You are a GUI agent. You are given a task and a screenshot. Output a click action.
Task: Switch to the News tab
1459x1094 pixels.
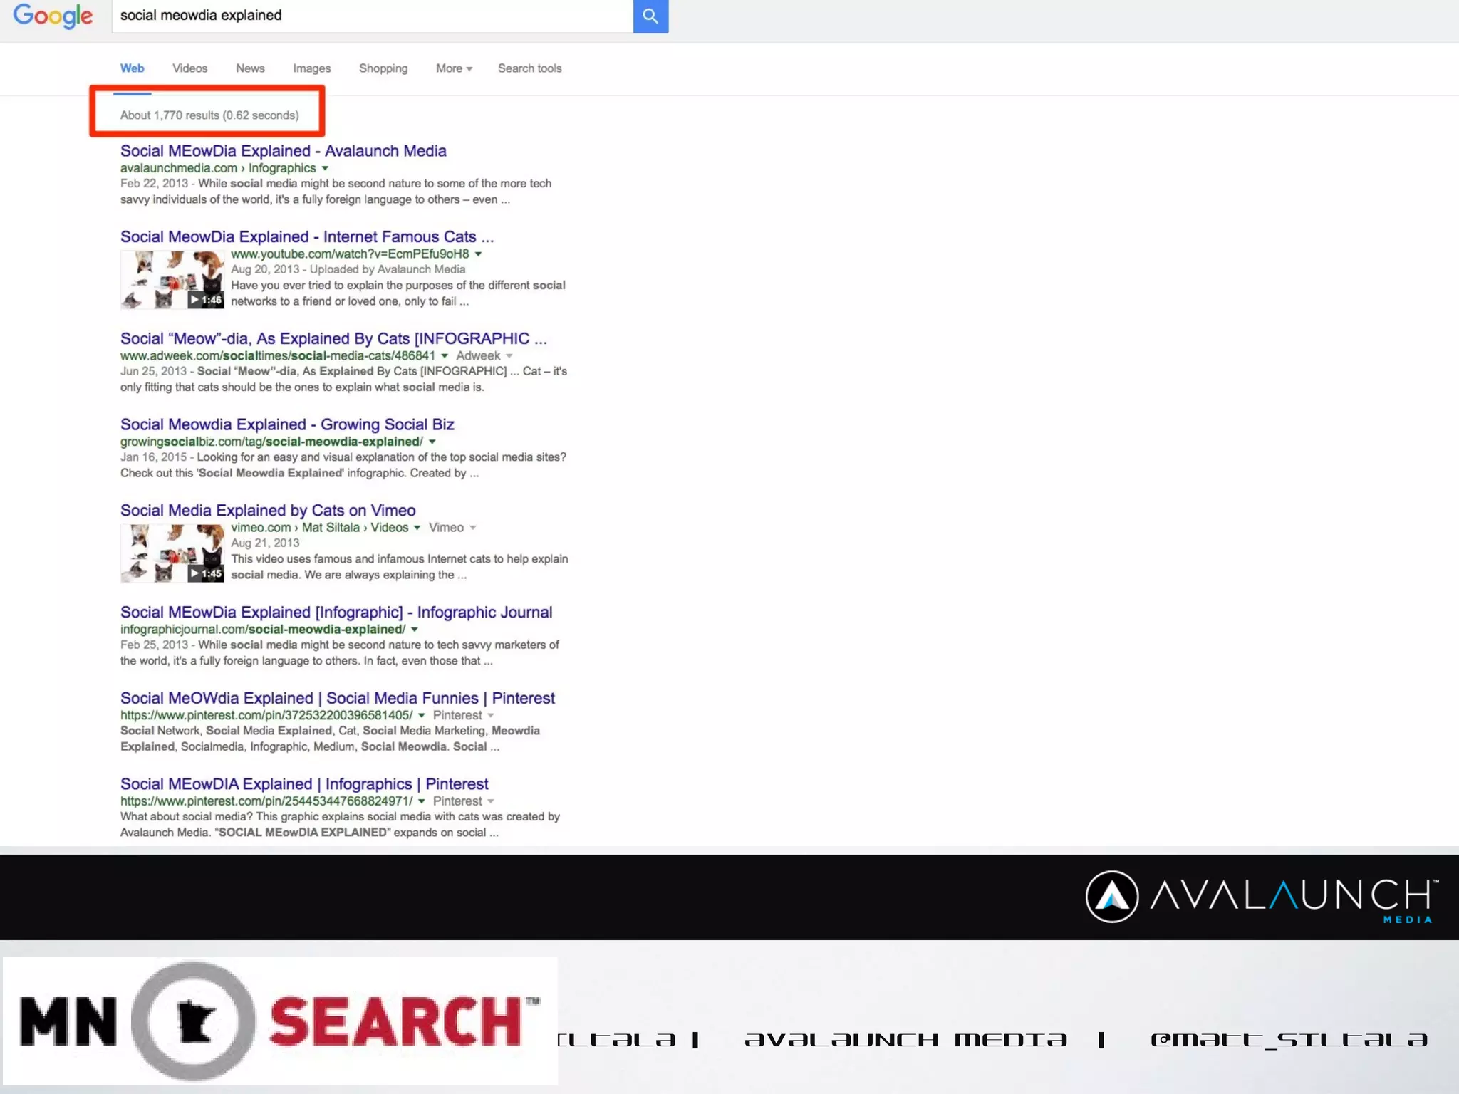point(250,68)
